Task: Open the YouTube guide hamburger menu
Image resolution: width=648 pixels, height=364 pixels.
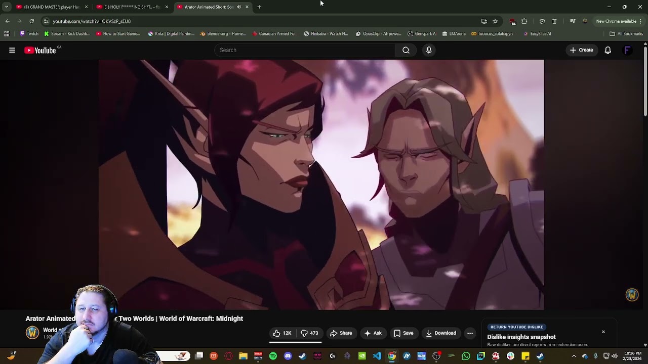Action: 12,50
